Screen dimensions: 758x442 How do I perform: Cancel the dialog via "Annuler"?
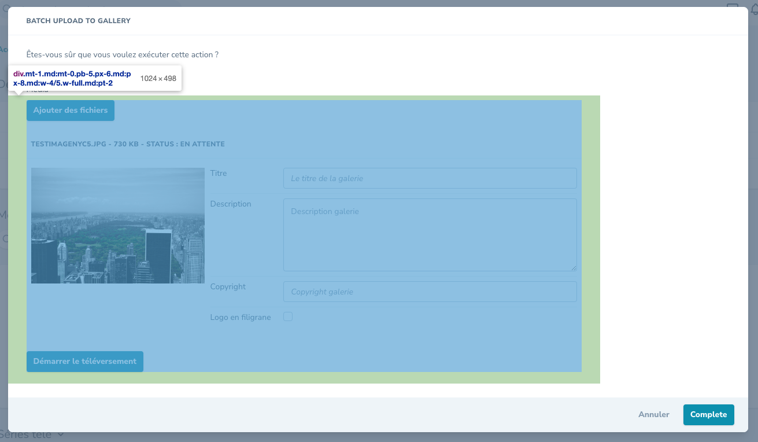pyautogui.click(x=653, y=414)
